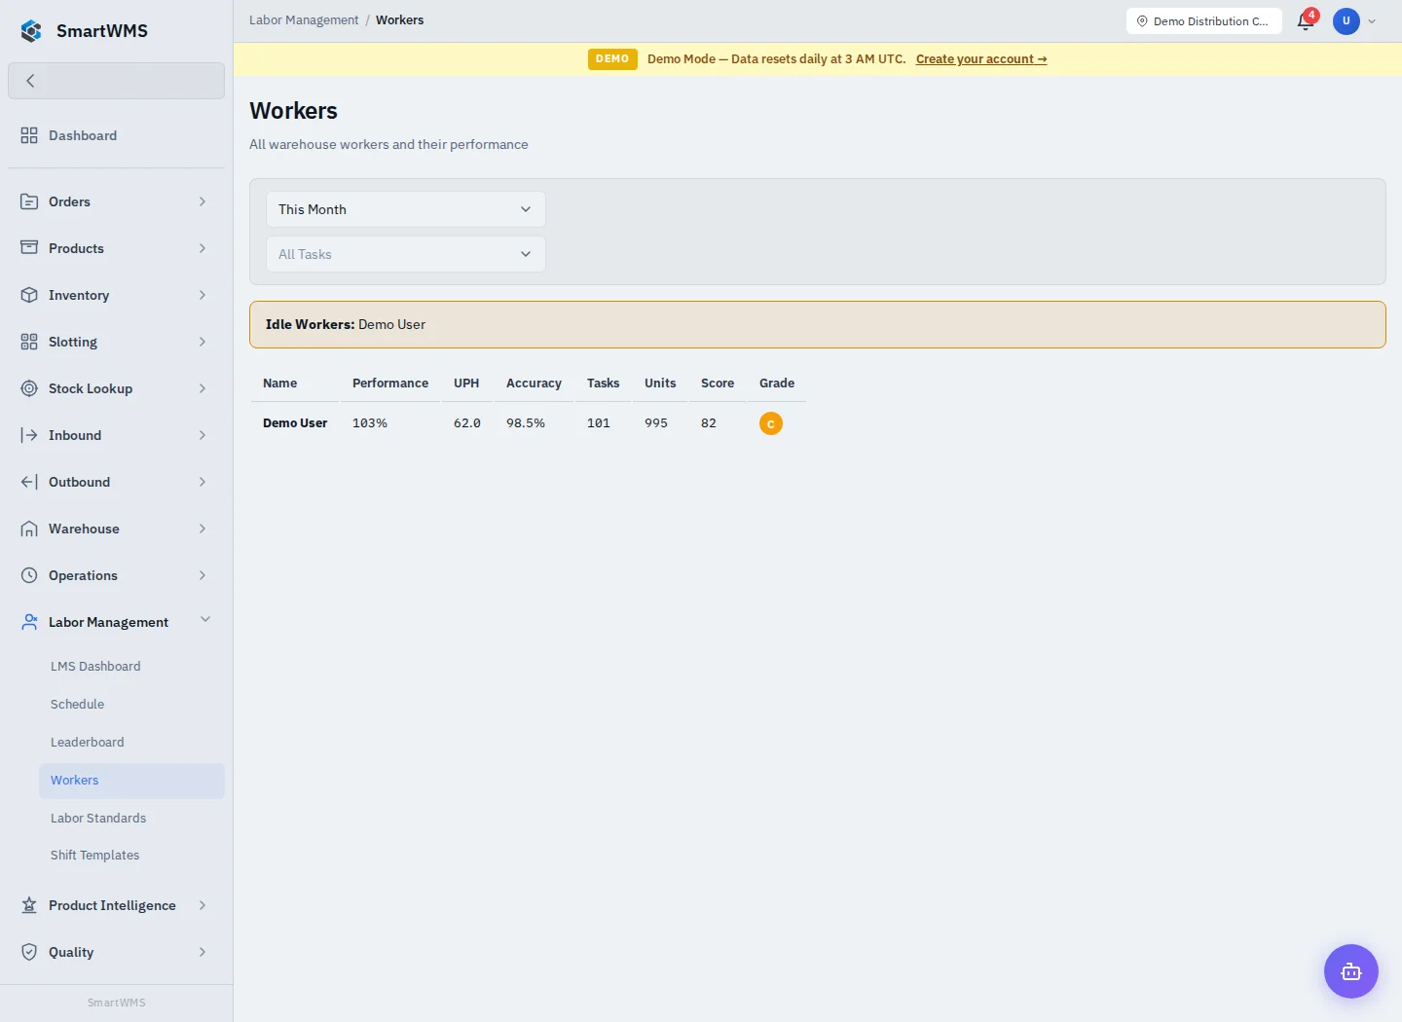
Task: Expand the Orders menu chevron
Action: [203, 201]
